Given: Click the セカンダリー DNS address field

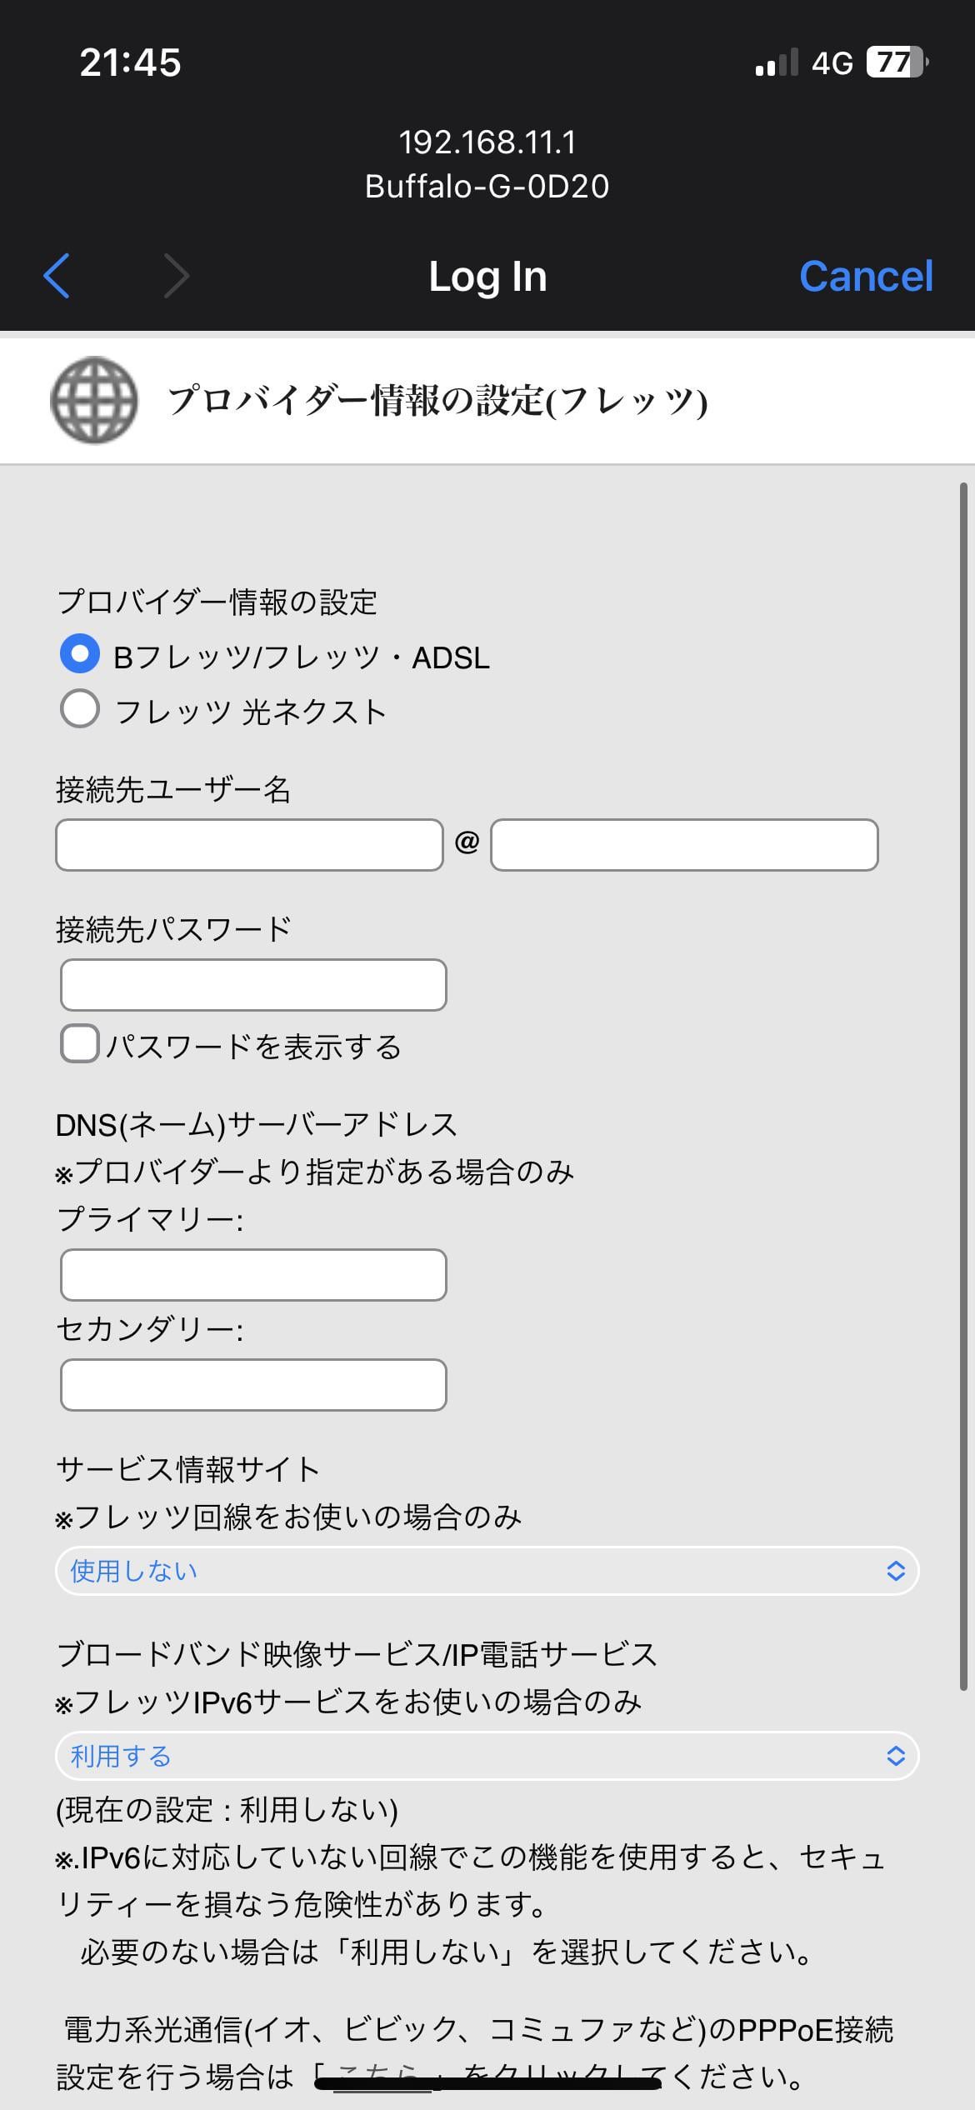Looking at the screenshot, I should [253, 1385].
